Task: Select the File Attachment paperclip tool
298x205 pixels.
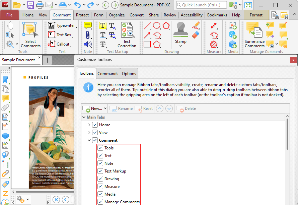Action: (x=88, y=35)
